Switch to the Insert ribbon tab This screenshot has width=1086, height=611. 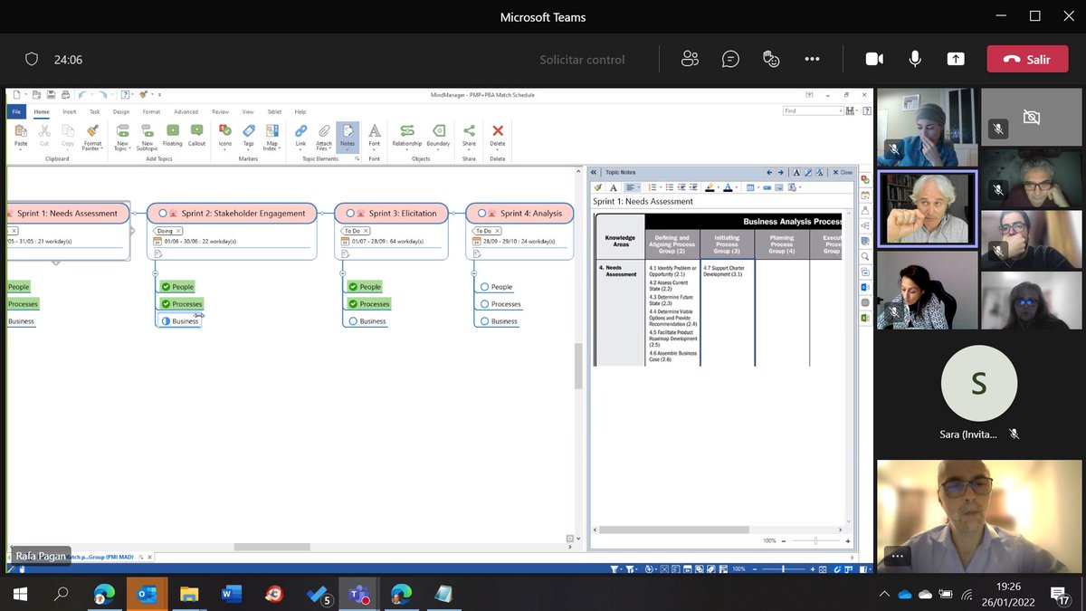[69, 111]
